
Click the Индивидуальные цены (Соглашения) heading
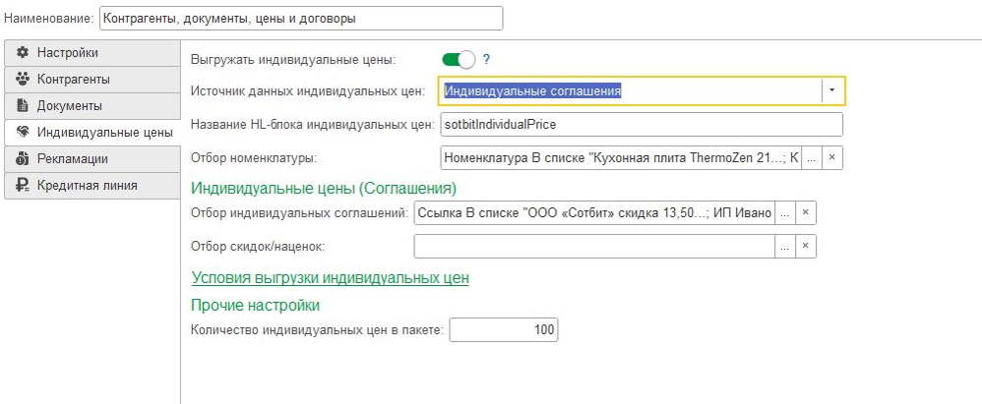click(324, 188)
